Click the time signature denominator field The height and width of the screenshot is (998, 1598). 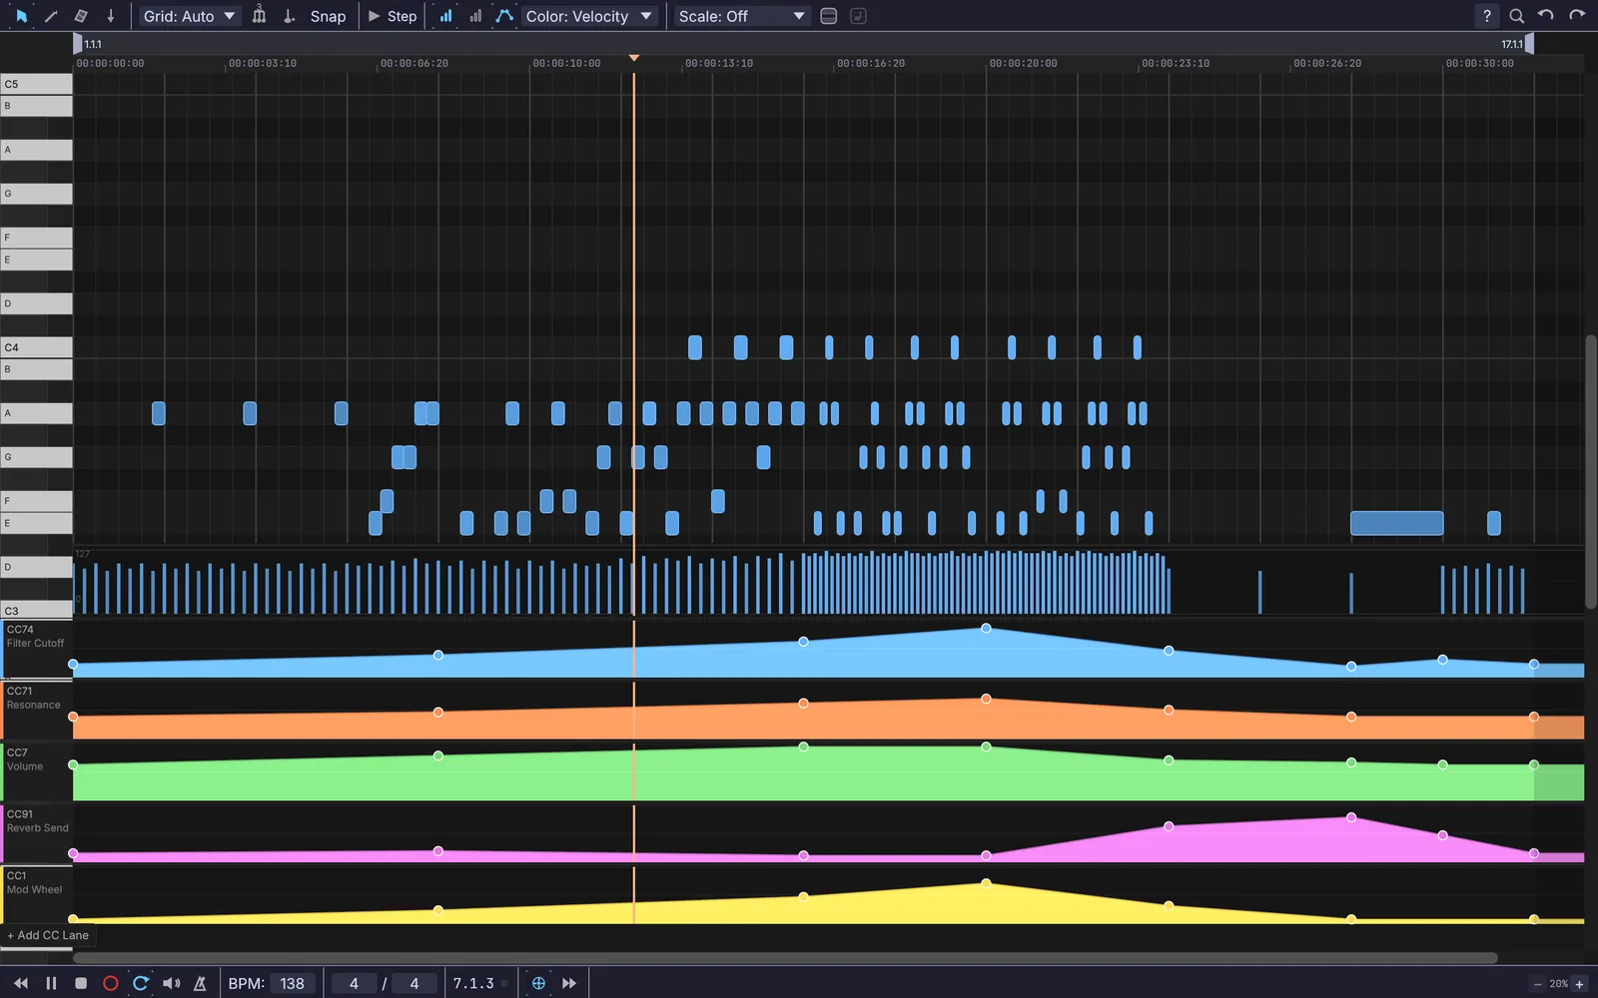(413, 983)
